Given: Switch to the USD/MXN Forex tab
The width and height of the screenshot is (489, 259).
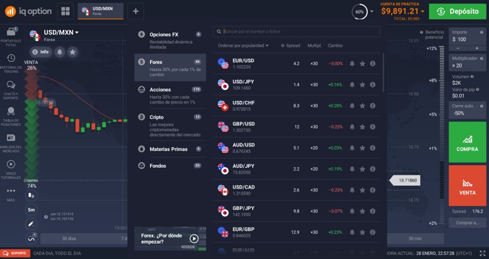Looking at the screenshot, I should click(101, 11).
